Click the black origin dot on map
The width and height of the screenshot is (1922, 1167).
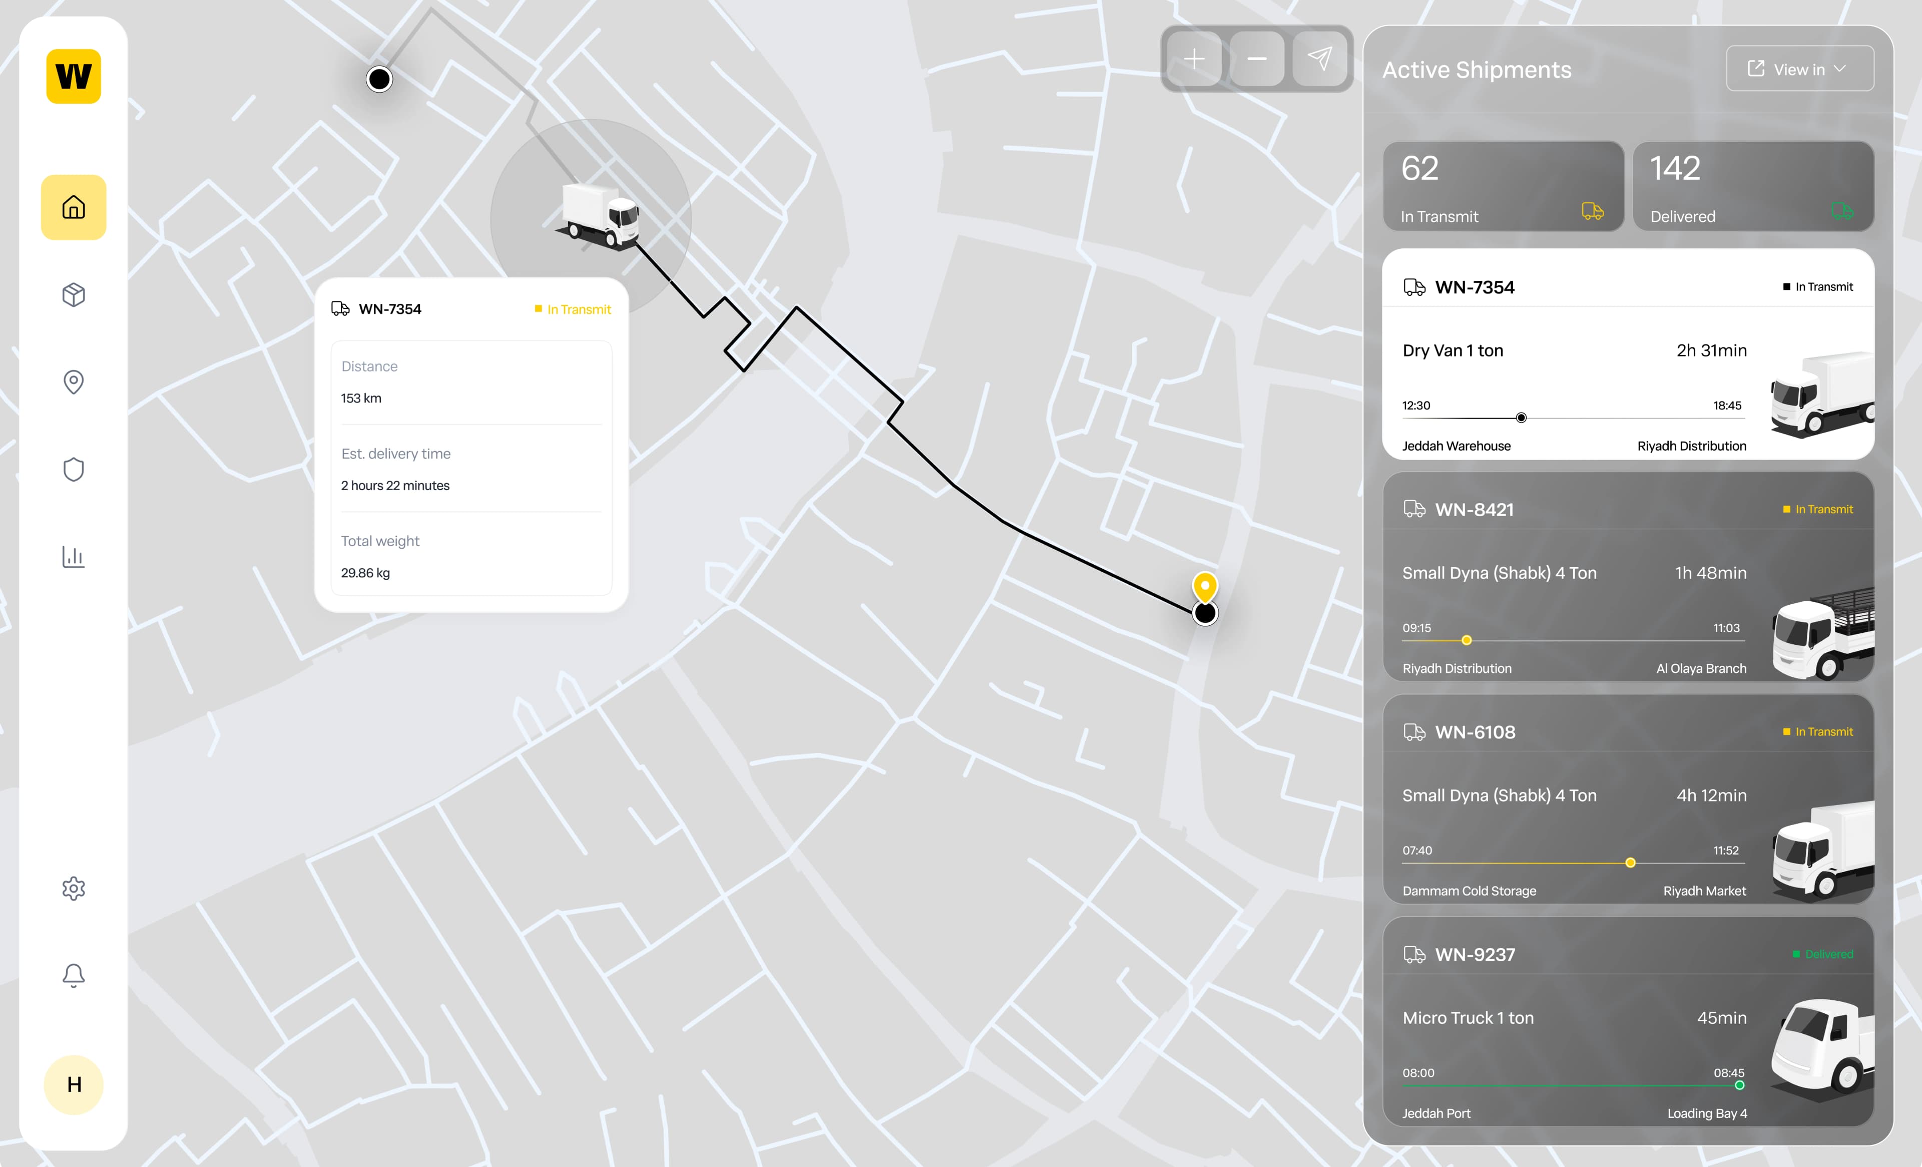pos(379,79)
